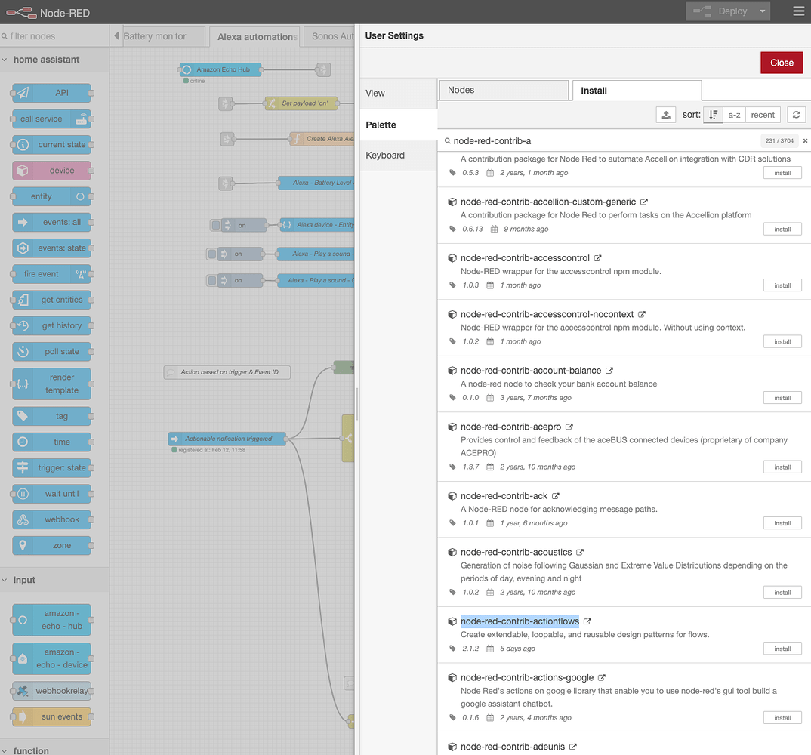Open external link for node-red-contrib-actions-google
Image resolution: width=811 pixels, height=755 pixels.
click(602, 678)
